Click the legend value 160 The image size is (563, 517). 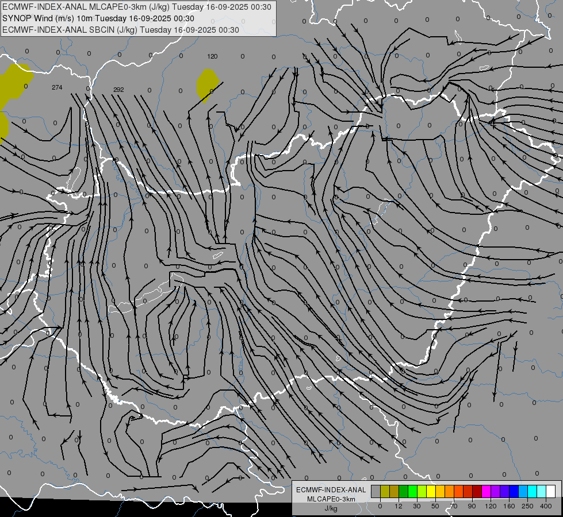click(509, 506)
